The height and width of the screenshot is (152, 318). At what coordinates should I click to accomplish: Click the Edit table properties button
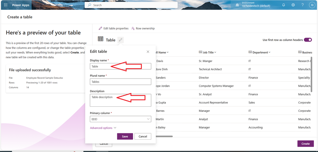[x=114, y=28]
